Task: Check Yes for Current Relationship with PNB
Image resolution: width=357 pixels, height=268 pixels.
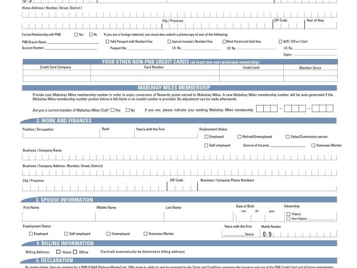Action: 76,35
